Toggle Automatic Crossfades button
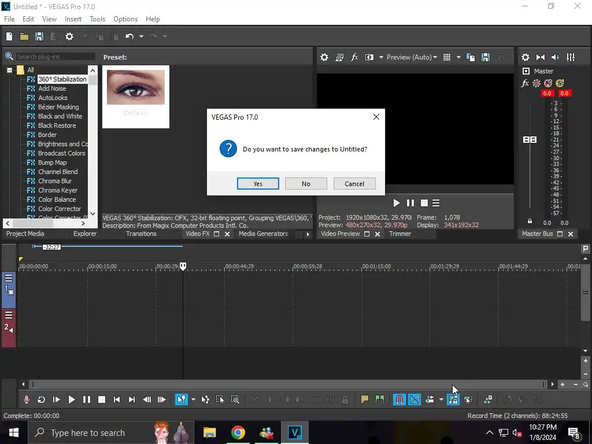Image resolution: width=592 pixels, height=444 pixels. point(414,399)
